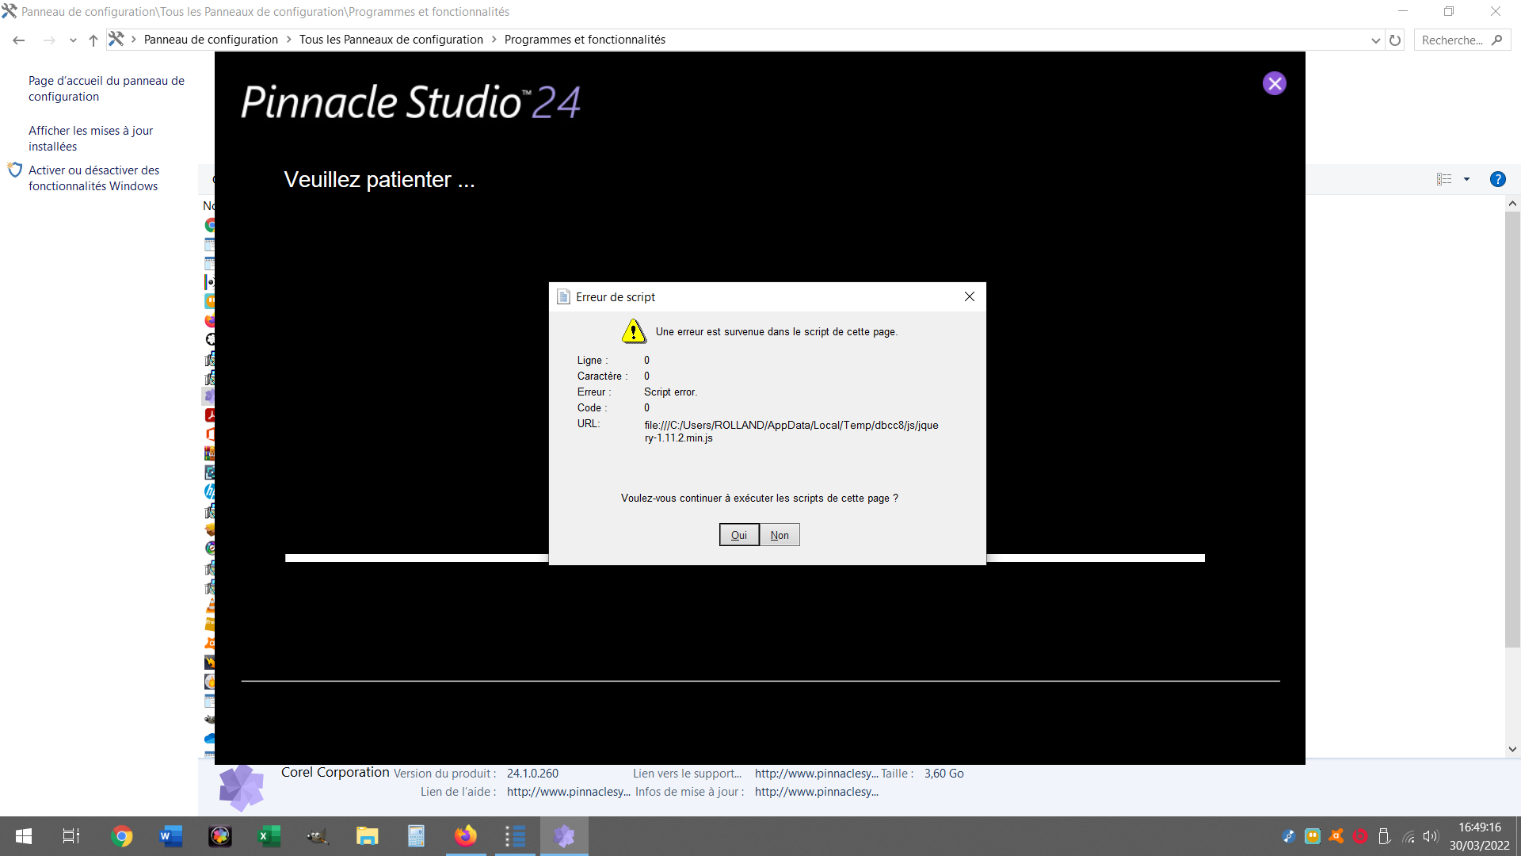Refresh the Programmes et fonctionnalités view
The image size is (1521, 856).
click(1395, 40)
